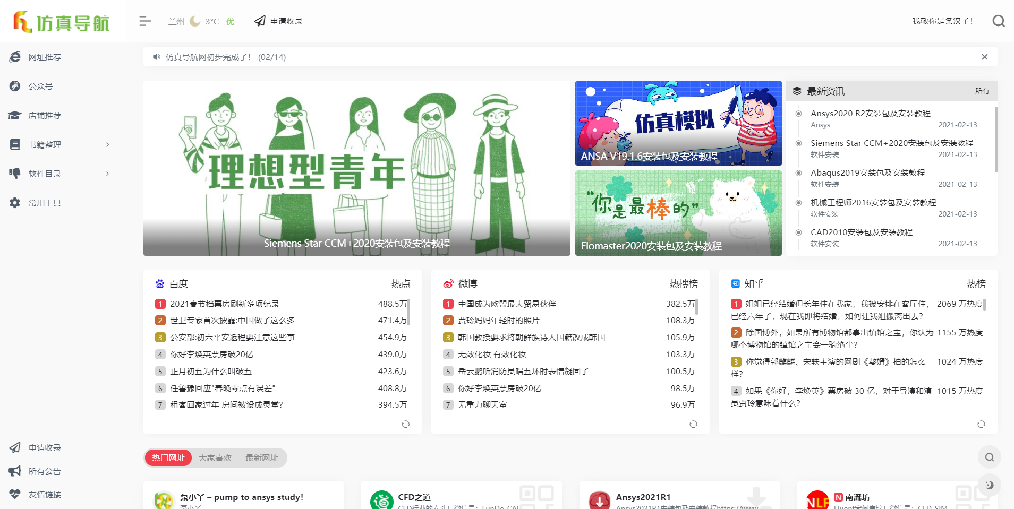Open 友情链接 from the sidebar
Viewport: 1014px width, 509px height.
(14, 494)
